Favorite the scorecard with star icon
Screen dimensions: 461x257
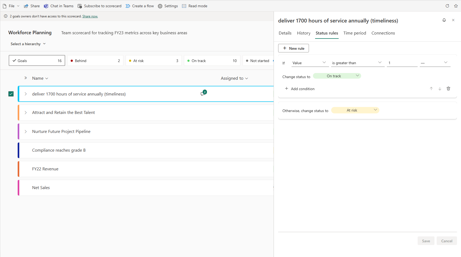pos(456,6)
